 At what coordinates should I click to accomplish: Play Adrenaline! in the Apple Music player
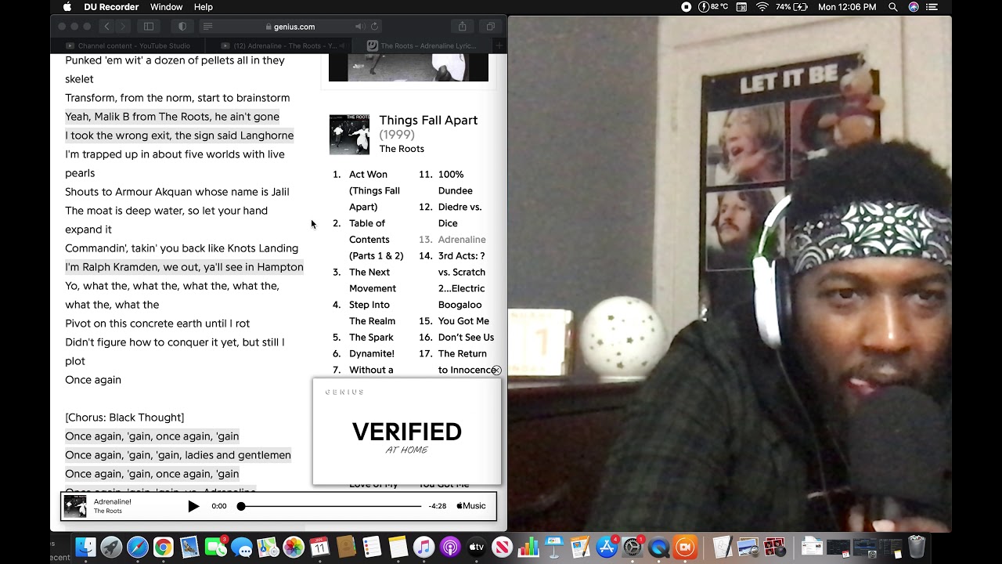click(193, 506)
